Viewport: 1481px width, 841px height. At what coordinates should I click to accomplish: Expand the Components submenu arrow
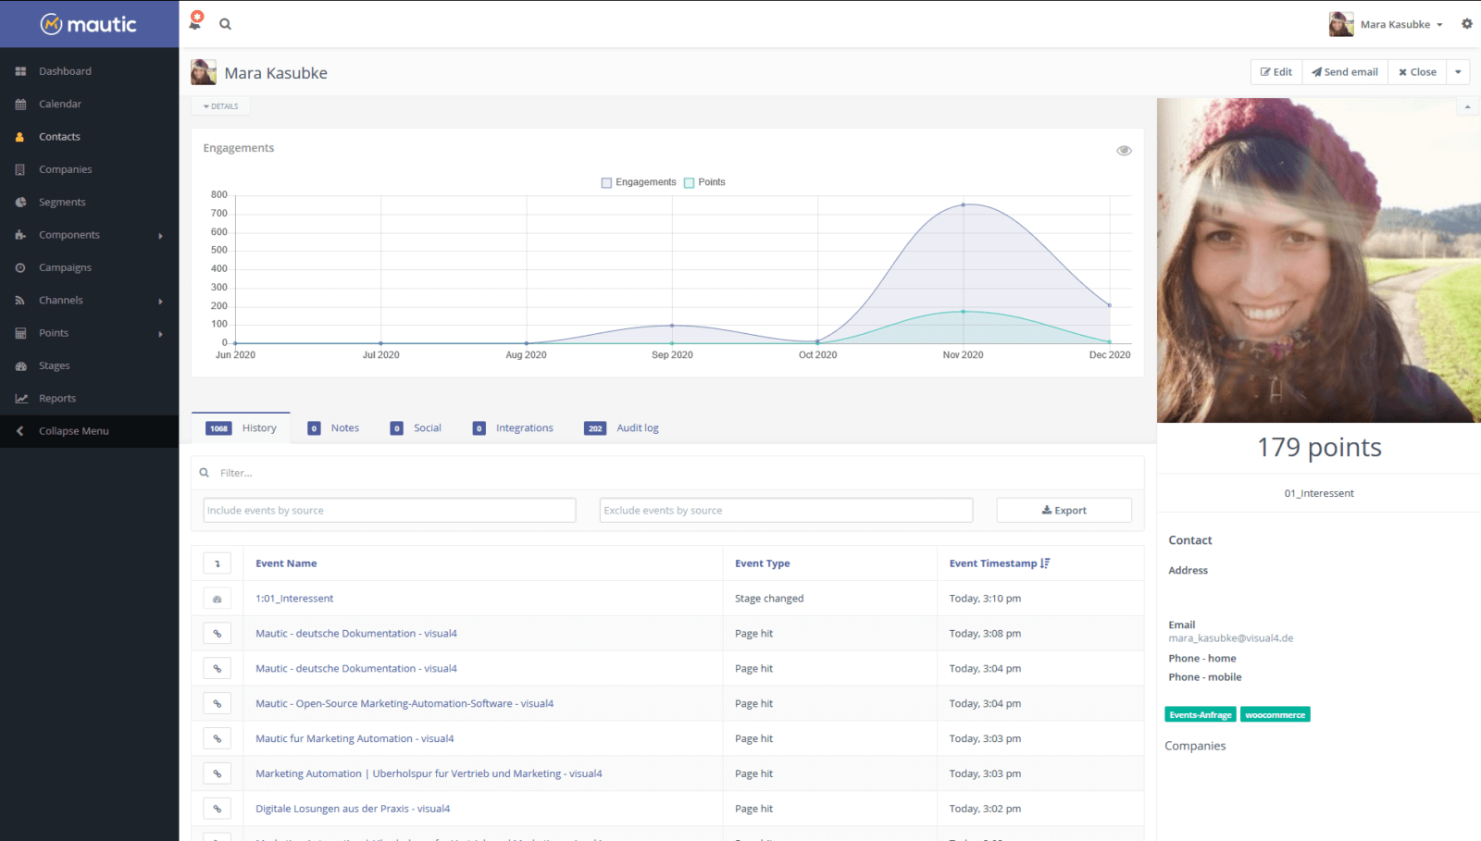pos(161,236)
